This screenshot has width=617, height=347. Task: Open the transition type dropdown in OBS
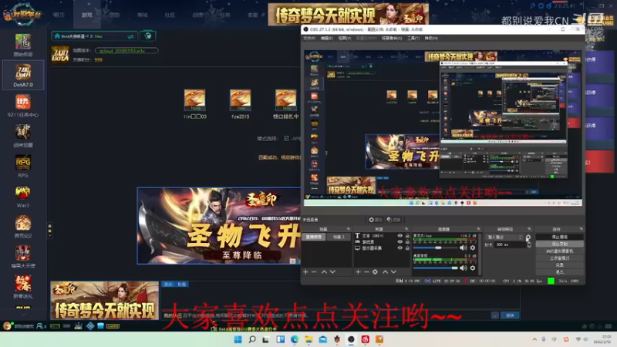point(505,238)
